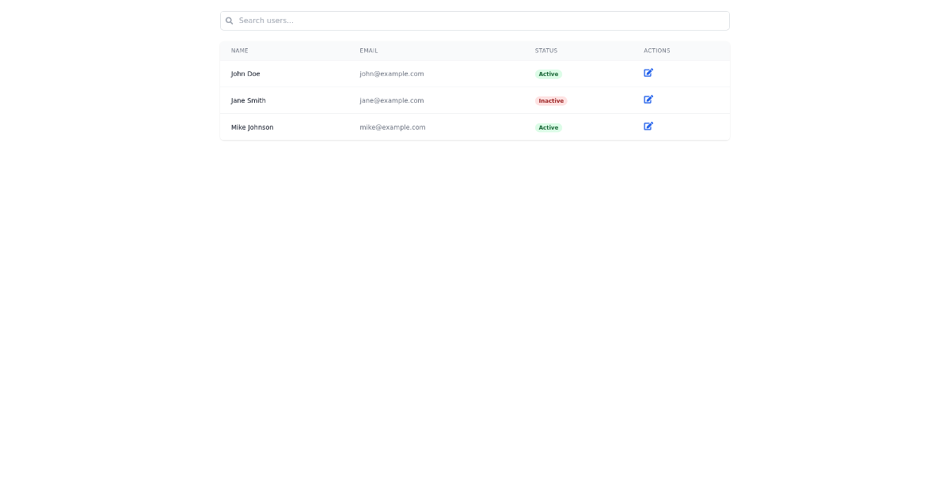Select the pencil icon in the first row
The height and width of the screenshot is (498, 950).
[648, 73]
